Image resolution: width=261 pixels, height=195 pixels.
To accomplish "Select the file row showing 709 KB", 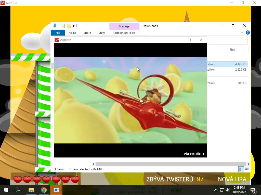I will pyautogui.click(x=227, y=83).
